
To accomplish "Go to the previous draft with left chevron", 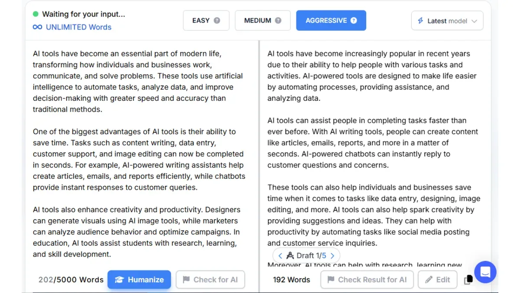I will pos(280,256).
